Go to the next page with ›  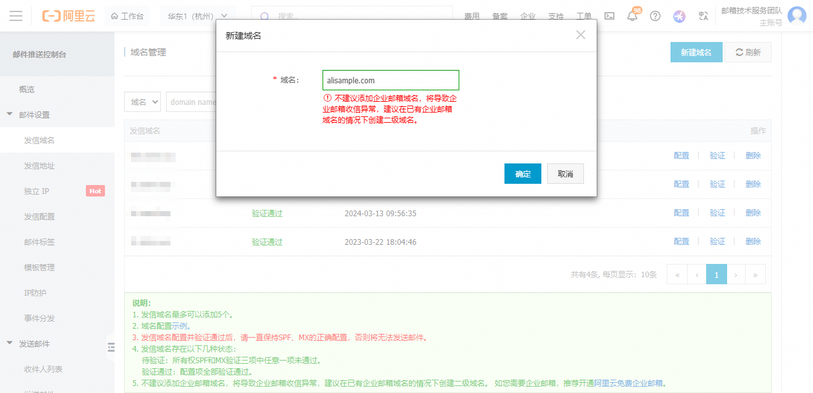point(736,275)
